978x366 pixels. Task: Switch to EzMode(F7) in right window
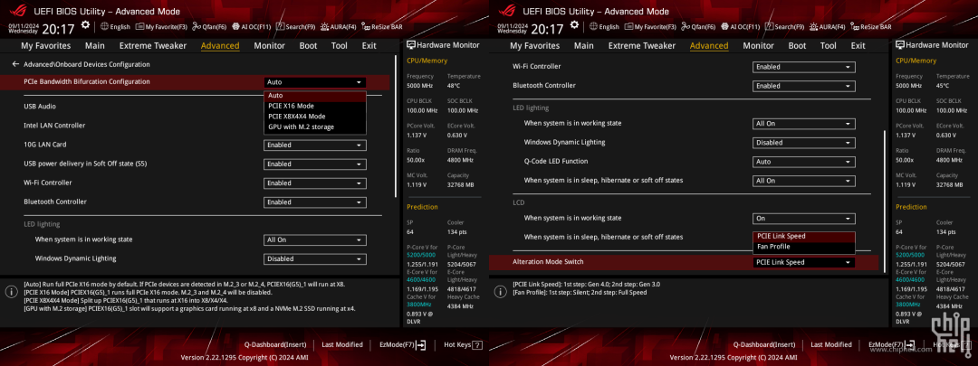coord(891,344)
